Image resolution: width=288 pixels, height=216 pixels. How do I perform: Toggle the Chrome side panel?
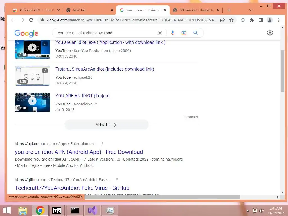tap(261, 20)
